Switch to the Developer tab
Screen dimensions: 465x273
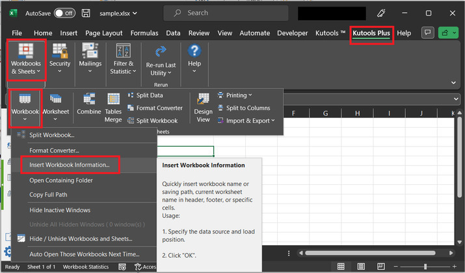(x=293, y=33)
